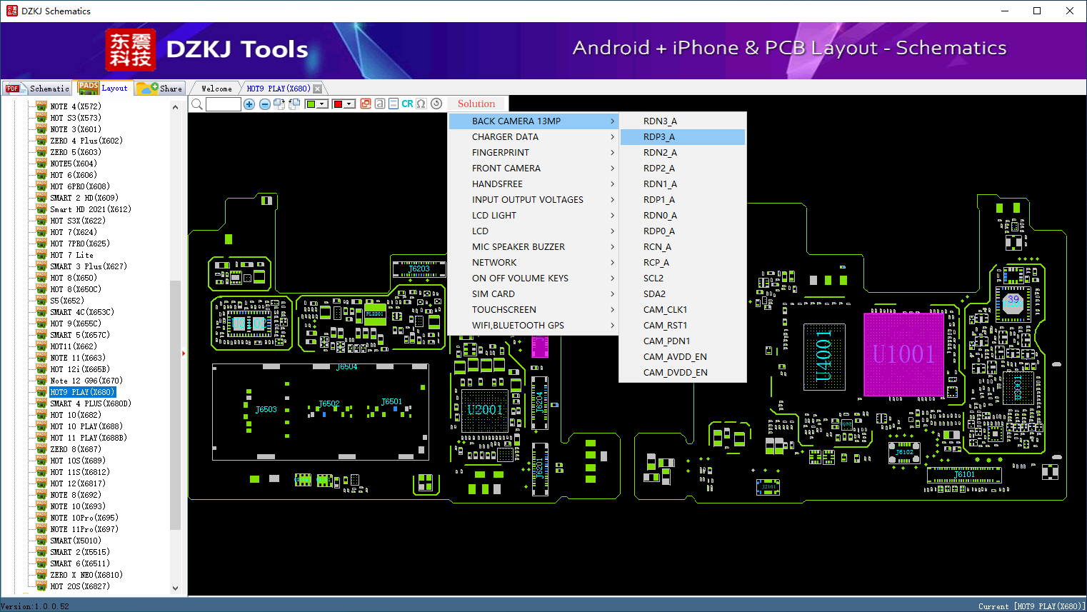Switch to the Schematic tab
The width and height of the screenshot is (1087, 612).
click(x=38, y=89)
